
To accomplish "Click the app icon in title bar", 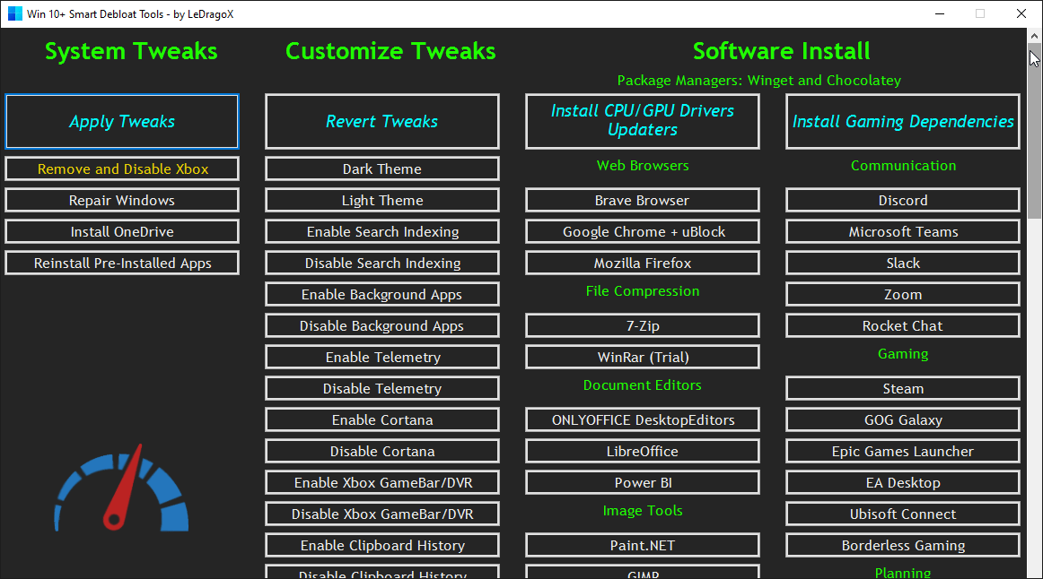I will [x=14, y=14].
